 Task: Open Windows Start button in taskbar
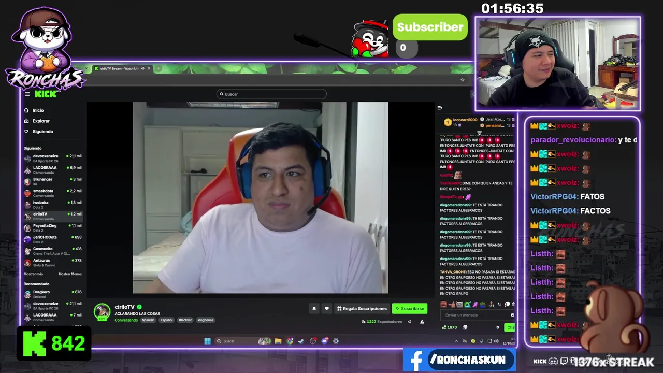pyautogui.click(x=207, y=341)
